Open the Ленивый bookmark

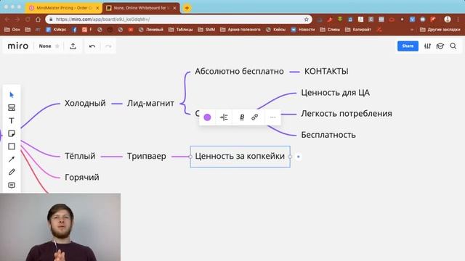(x=150, y=30)
